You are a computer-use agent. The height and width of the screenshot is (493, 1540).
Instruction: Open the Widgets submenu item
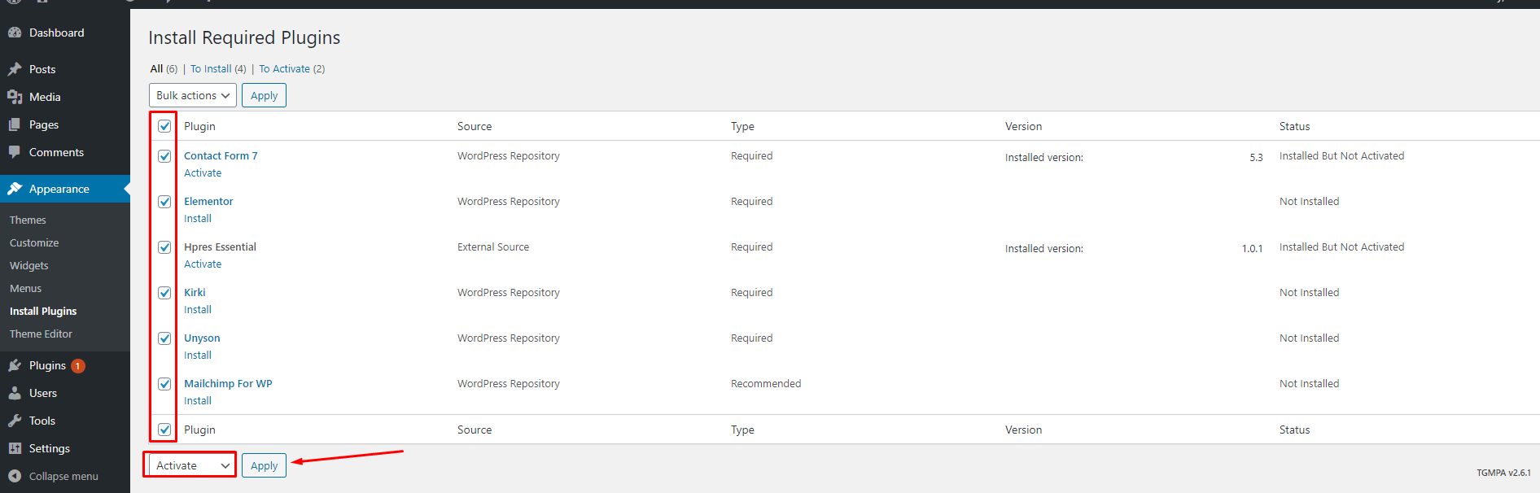tap(29, 266)
